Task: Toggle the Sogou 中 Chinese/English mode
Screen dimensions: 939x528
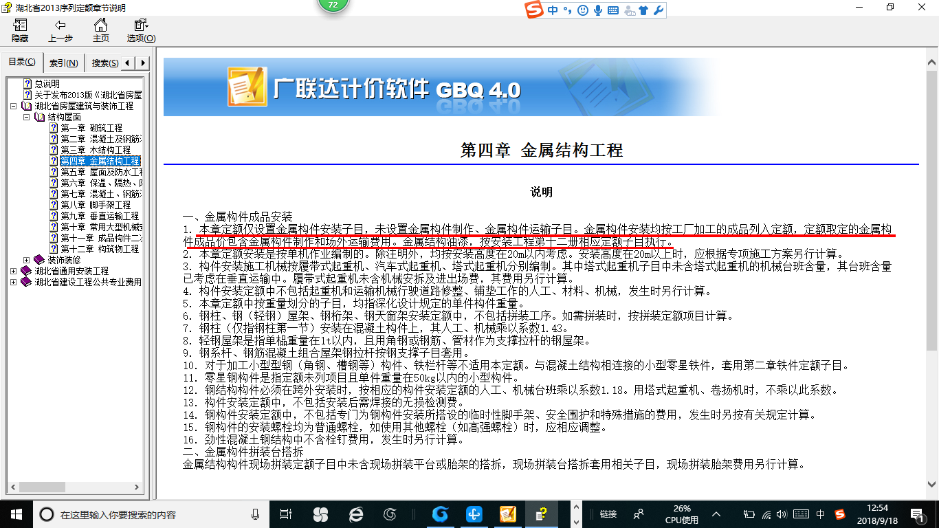Action: point(553,10)
